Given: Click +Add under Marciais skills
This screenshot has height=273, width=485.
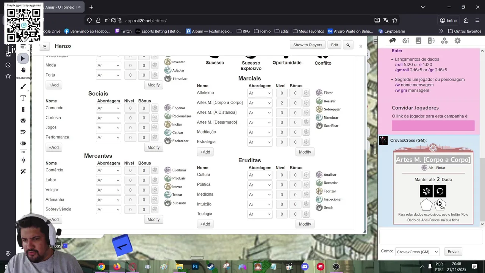Looking at the screenshot, I should click(x=205, y=152).
